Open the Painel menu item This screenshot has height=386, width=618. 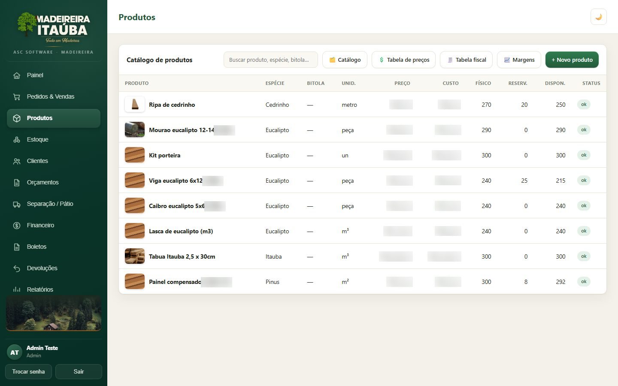point(54,75)
